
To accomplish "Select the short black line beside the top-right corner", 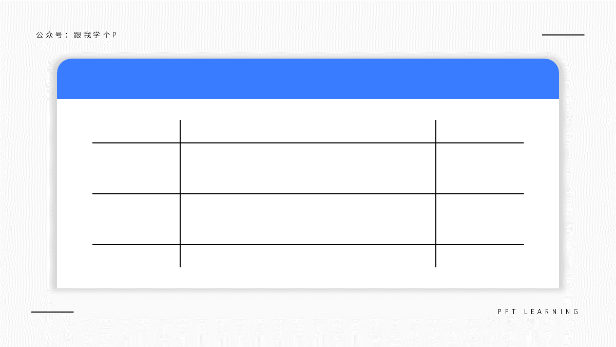I will 563,35.
